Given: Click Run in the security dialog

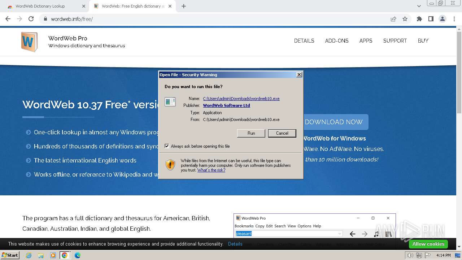Looking at the screenshot, I should (251, 133).
